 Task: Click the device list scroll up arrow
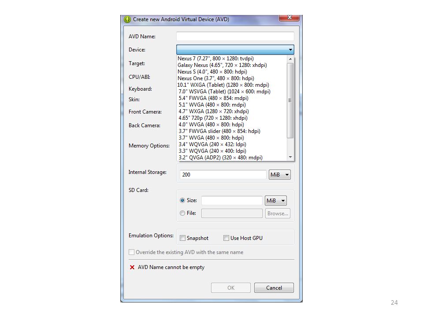[290, 59]
